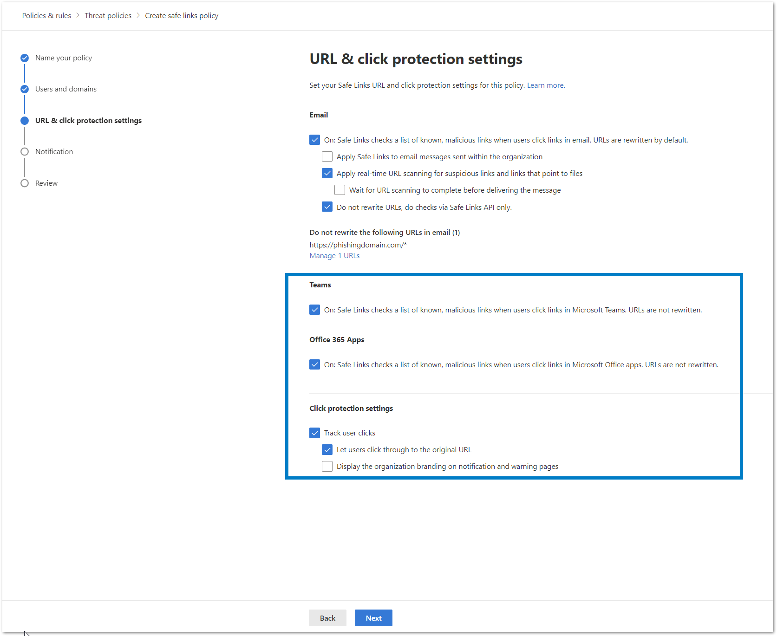Open the Learn more link
777x636 pixels.
coord(546,85)
